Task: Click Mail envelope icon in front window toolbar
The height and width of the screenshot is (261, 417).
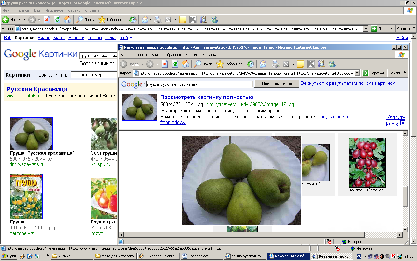Action: tap(263, 64)
